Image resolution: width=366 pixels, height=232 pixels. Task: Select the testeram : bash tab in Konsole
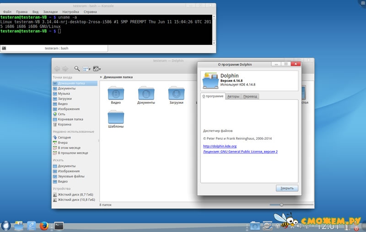[54, 48]
